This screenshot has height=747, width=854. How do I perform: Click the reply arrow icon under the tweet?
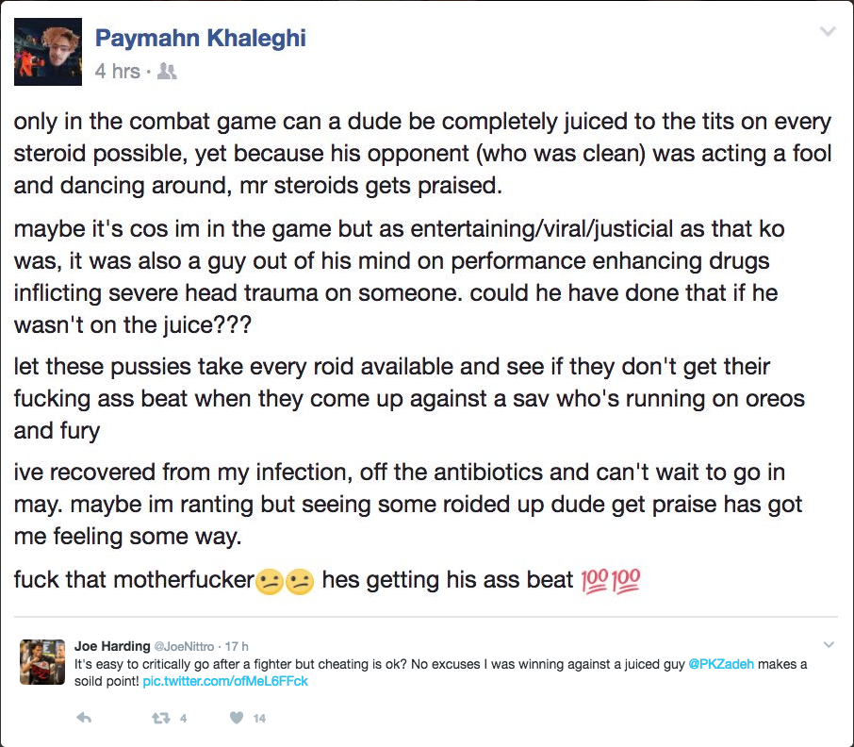84,718
